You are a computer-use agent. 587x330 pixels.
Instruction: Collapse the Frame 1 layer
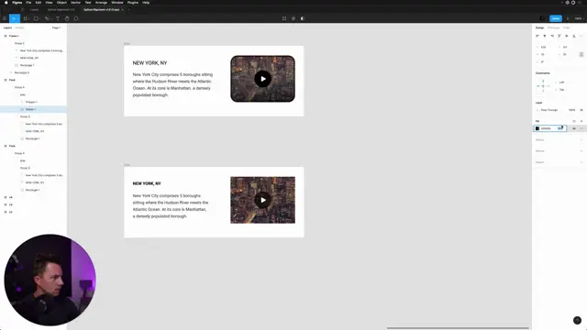coord(6,36)
